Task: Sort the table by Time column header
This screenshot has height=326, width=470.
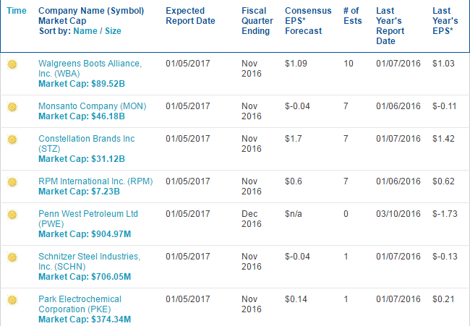Action: 17,11
